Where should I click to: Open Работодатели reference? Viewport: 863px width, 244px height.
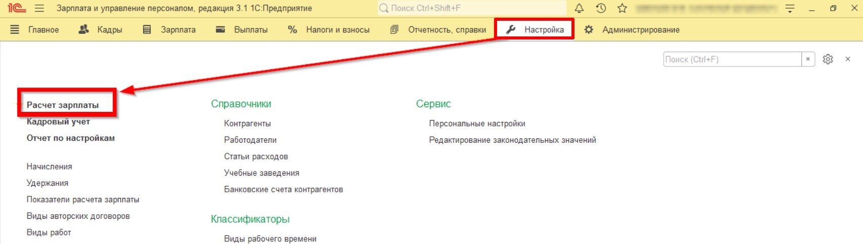click(251, 140)
